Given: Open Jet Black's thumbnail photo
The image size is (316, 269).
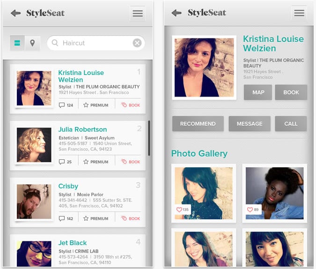Looking at the screenshot, I should click(34, 254).
